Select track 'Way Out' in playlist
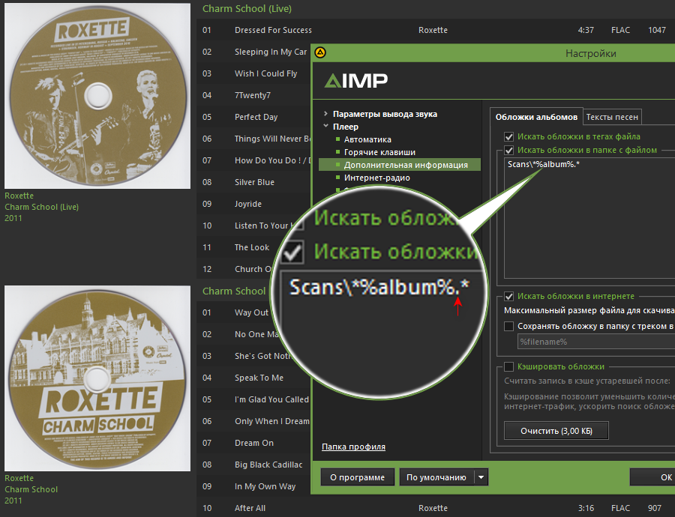The height and width of the screenshot is (517, 675). [251, 312]
